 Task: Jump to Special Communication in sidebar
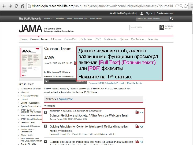pos(31,106)
